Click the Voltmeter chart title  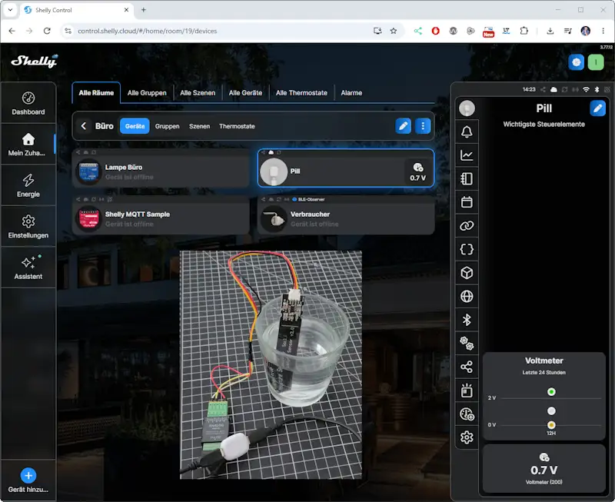(544, 361)
